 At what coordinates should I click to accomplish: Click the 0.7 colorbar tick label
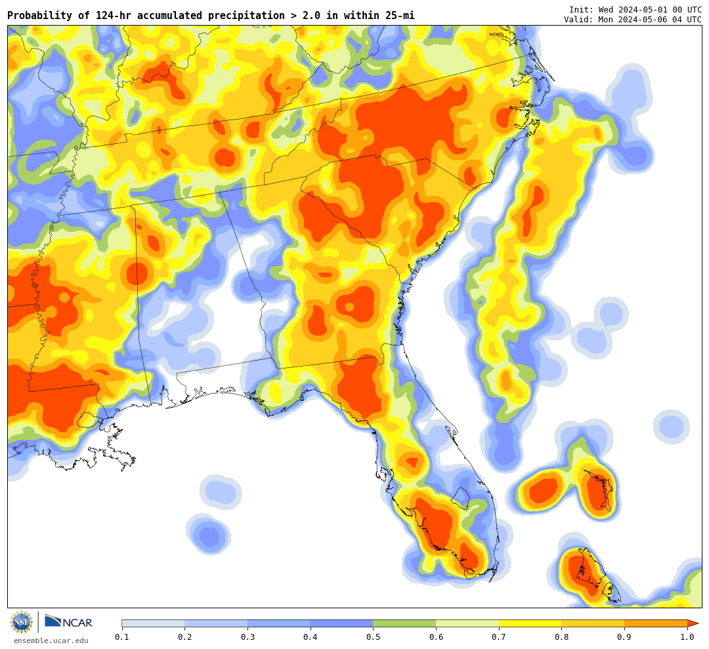(499, 637)
